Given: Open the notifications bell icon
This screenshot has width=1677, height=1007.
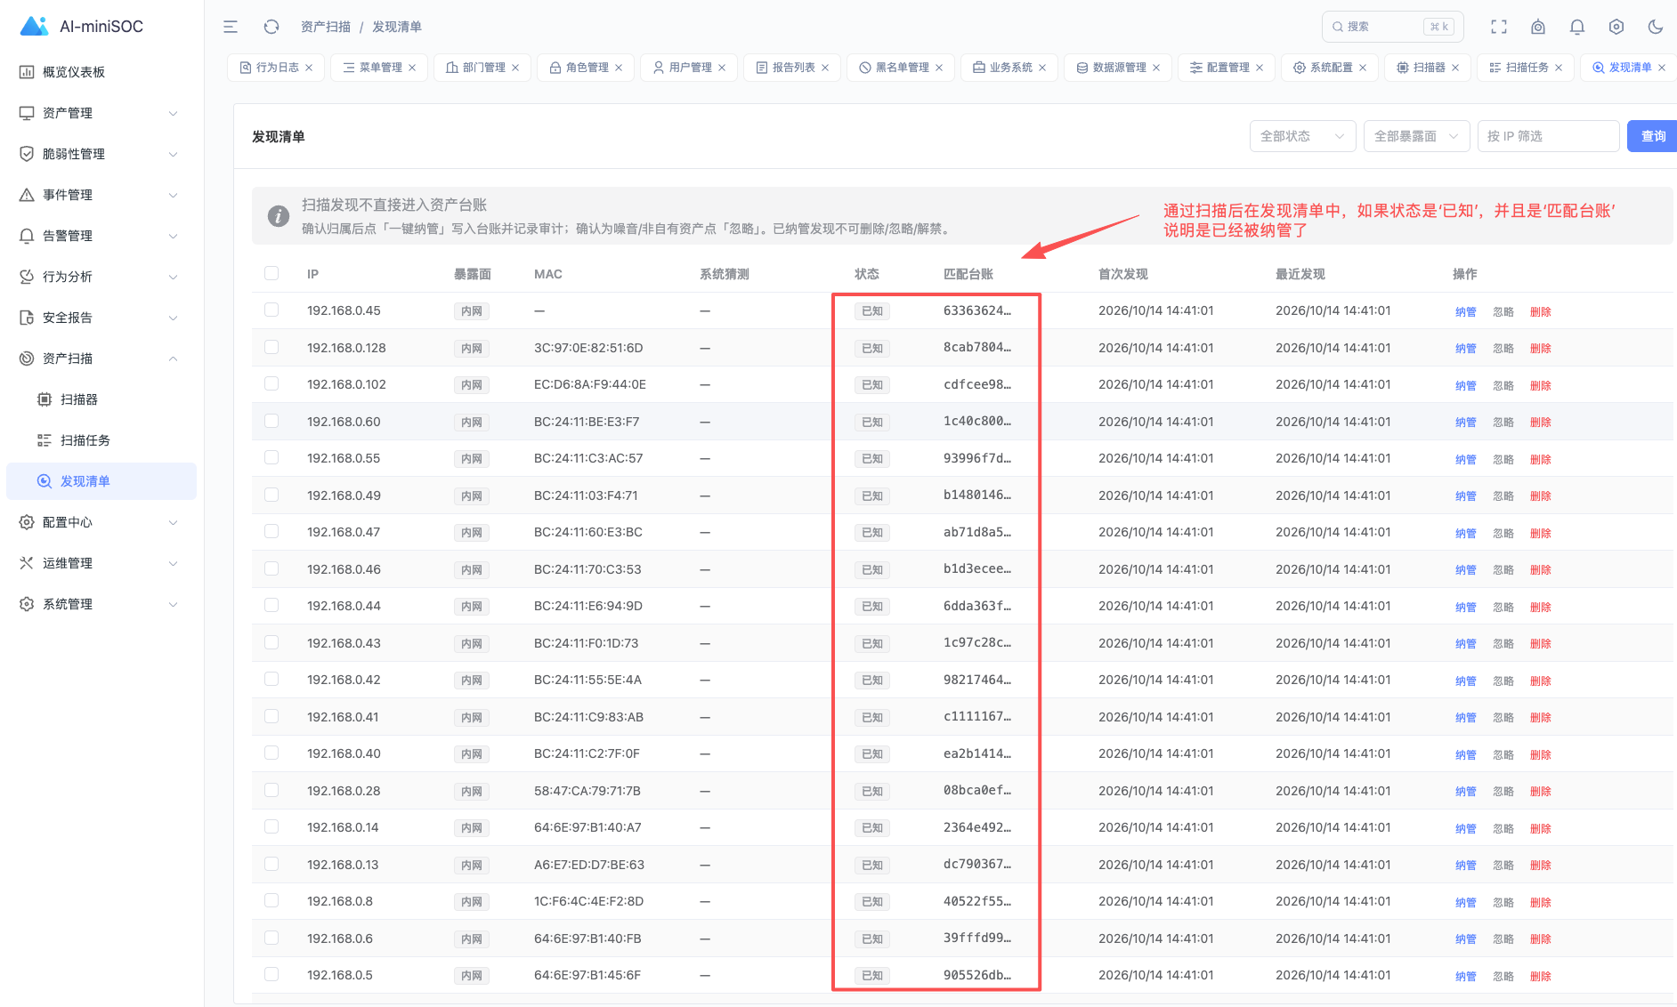Looking at the screenshot, I should (x=1577, y=27).
